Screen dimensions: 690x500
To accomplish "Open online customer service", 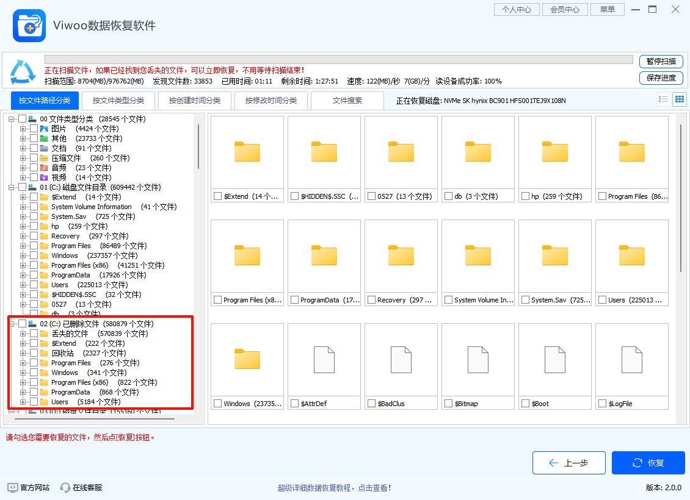I will 65,487.
